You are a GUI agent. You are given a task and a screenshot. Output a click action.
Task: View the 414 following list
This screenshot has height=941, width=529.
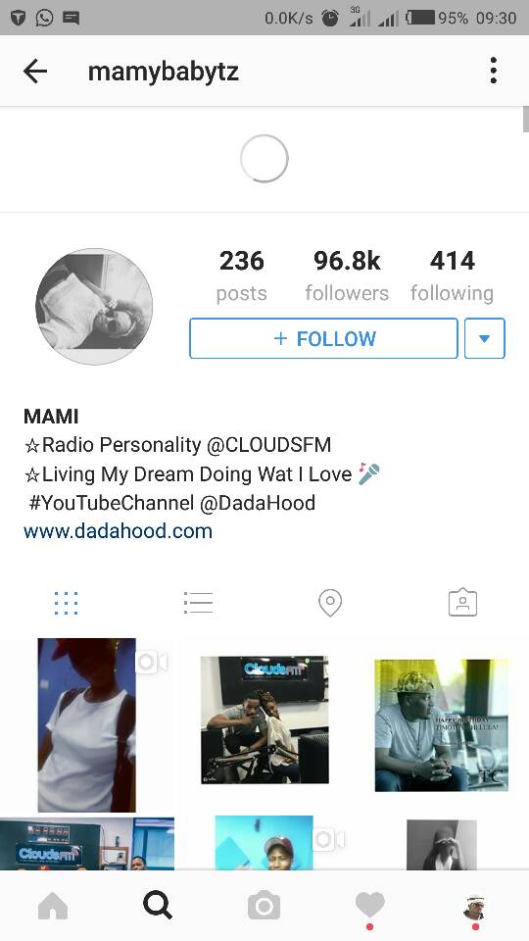pyautogui.click(x=453, y=275)
